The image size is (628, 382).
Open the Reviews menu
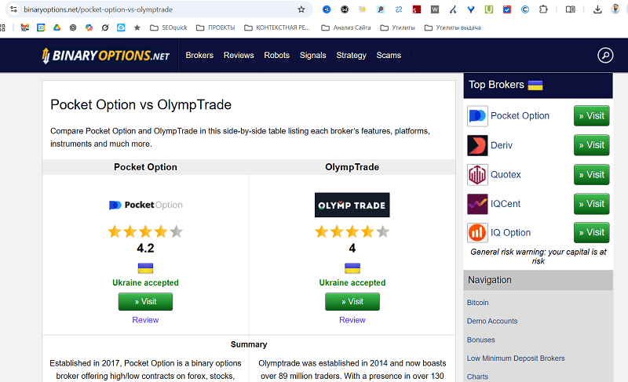click(x=239, y=55)
